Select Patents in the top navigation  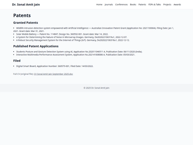[142, 5]
